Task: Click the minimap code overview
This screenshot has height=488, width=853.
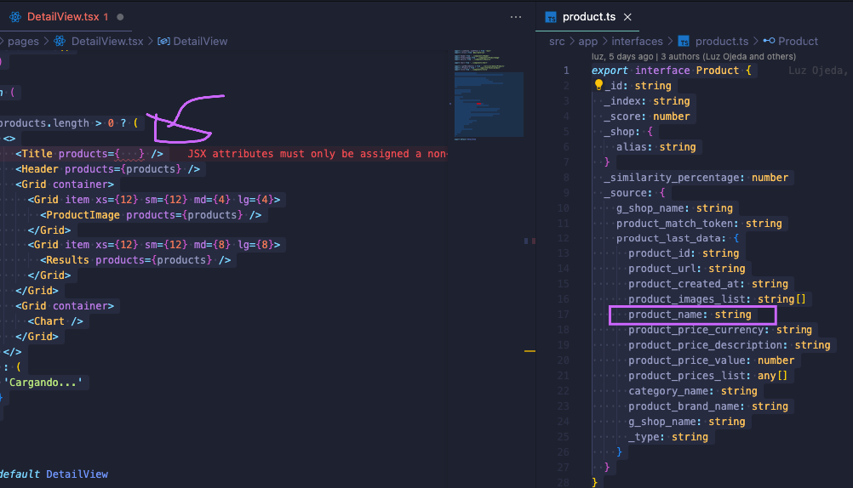Action: pos(489,94)
